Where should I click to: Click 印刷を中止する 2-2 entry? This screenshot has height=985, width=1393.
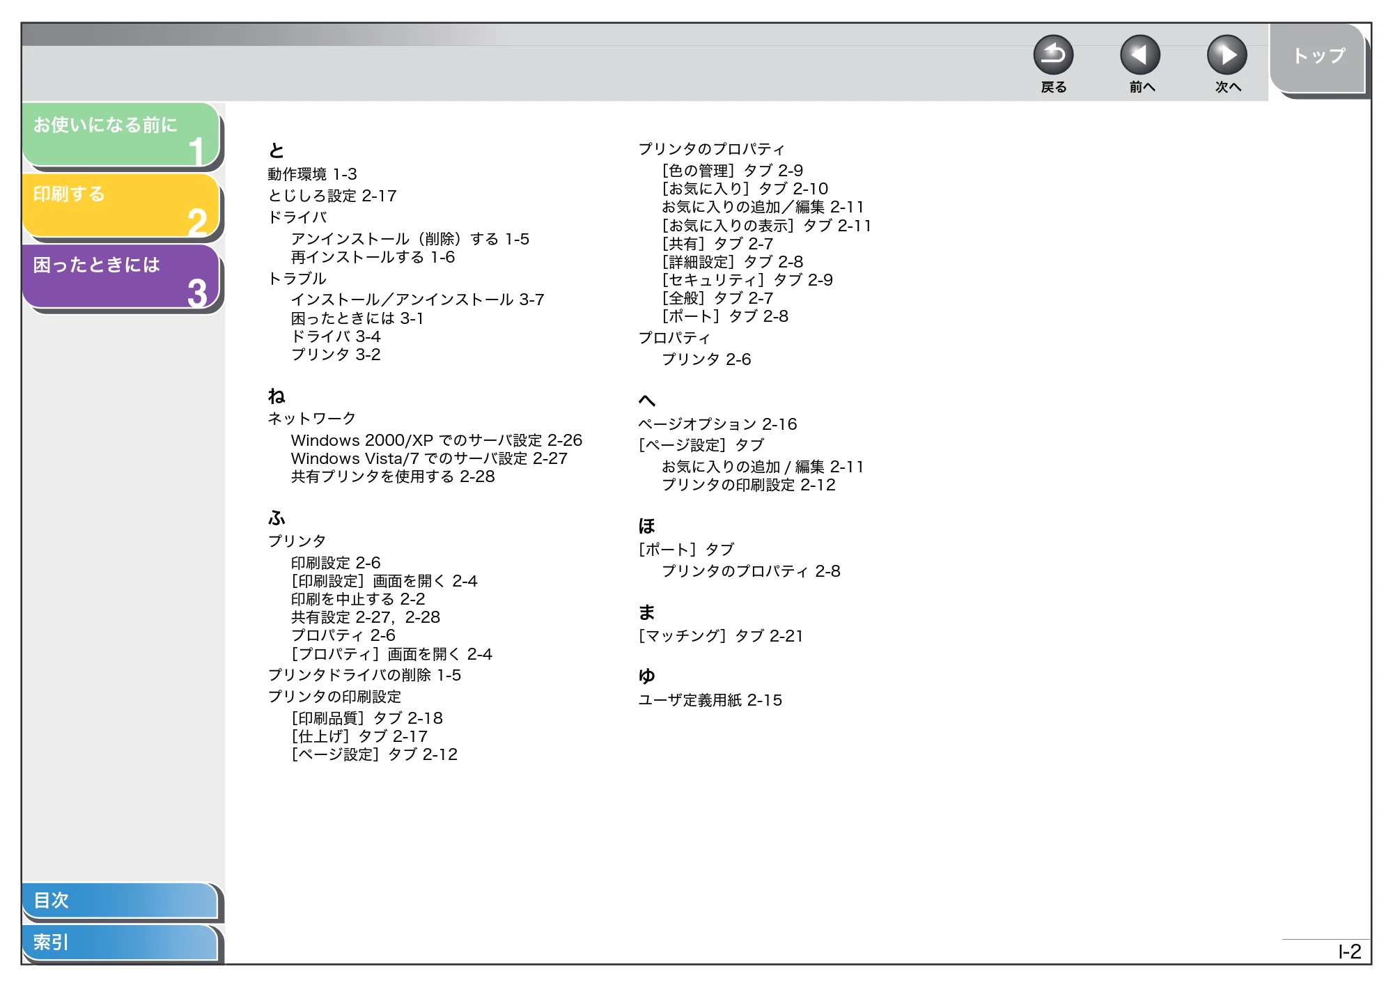tap(358, 599)
